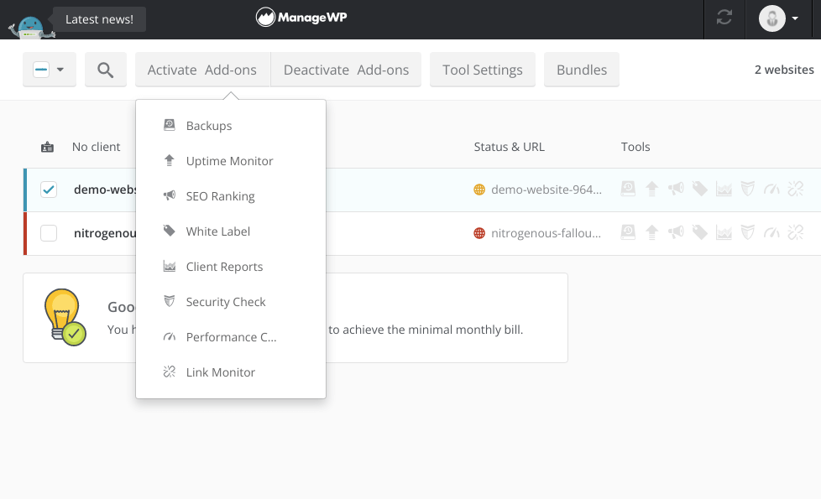The image size is (821, 499).
Task: Check the nitrogenous site checkbox
Action: click(x=49, y=233)
